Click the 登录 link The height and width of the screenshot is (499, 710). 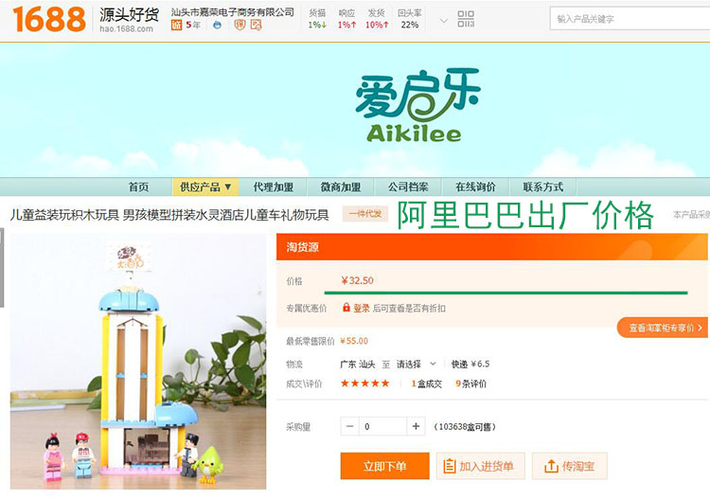tap(362, 308)
